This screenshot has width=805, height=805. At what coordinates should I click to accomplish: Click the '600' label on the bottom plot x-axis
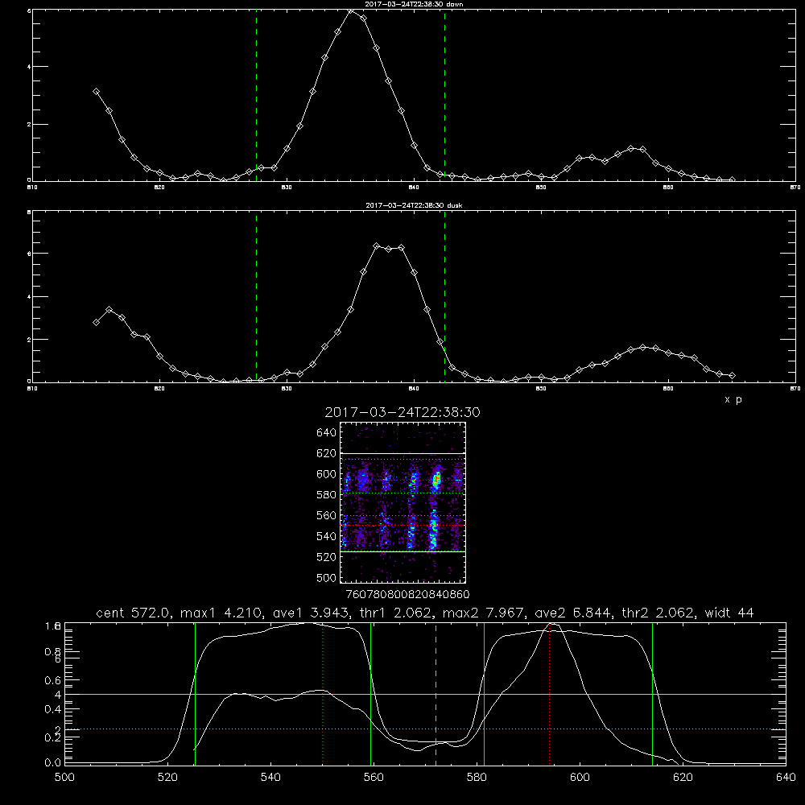coord(580,778)
